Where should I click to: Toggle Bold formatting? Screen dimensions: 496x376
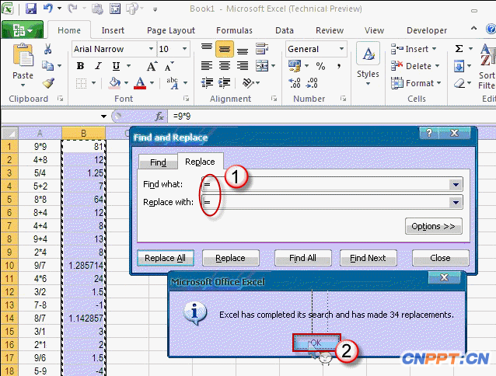(80, 66)
